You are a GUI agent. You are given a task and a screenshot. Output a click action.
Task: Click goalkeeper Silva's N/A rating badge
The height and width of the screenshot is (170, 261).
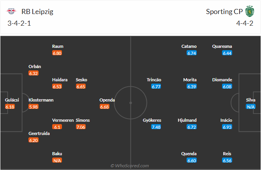pyautogui.click(x=250, y=107)
